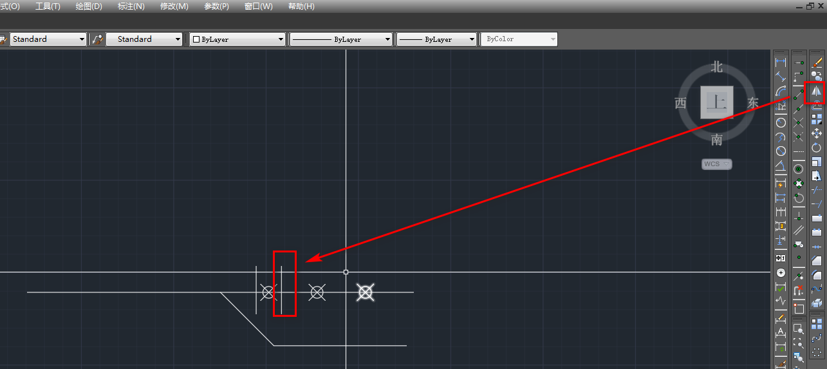
Task: Select the Path Array tool
Action: pyautogui.click(x=817, y=337)
